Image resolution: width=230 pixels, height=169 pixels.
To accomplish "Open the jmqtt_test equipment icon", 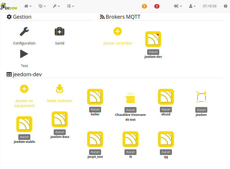I will tap(95, 139).
